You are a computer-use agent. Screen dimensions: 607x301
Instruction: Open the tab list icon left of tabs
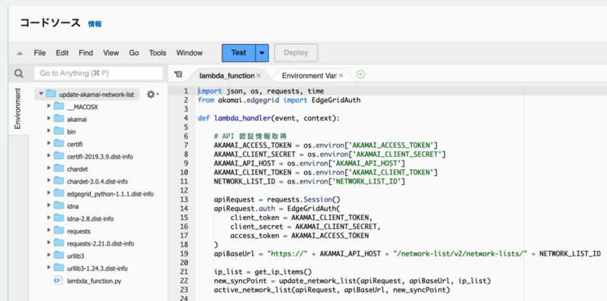[x=178, y=74]
